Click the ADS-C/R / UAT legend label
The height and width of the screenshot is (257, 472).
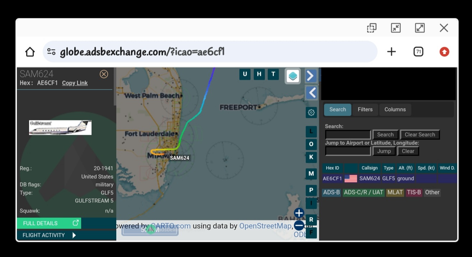coord(364,193)
